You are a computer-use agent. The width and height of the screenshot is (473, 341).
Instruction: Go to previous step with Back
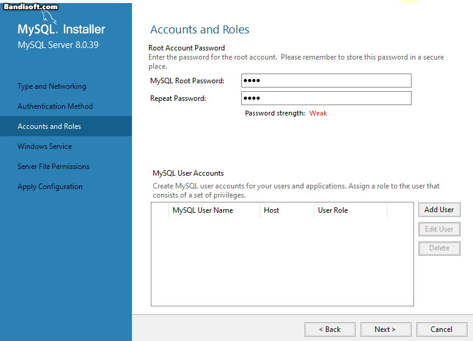330,329
